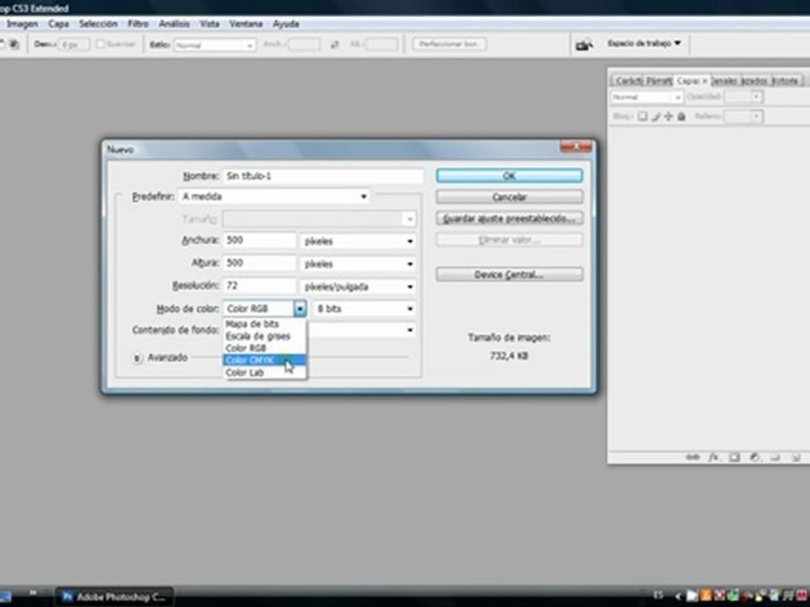Open Ventana menu
810x607 pixels.
pos(246,24)
